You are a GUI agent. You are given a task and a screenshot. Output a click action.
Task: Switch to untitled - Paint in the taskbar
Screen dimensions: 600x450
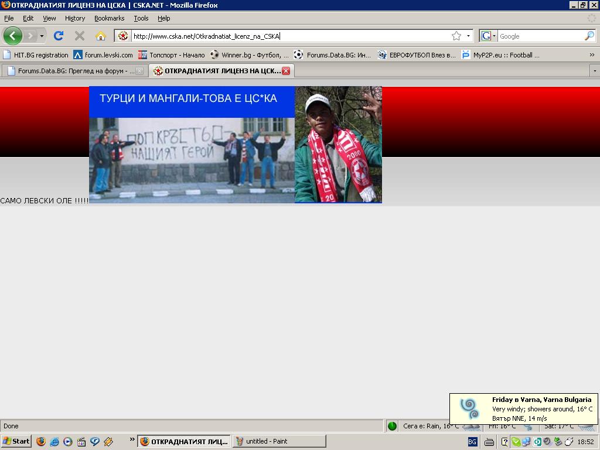[x=279, y=441]
